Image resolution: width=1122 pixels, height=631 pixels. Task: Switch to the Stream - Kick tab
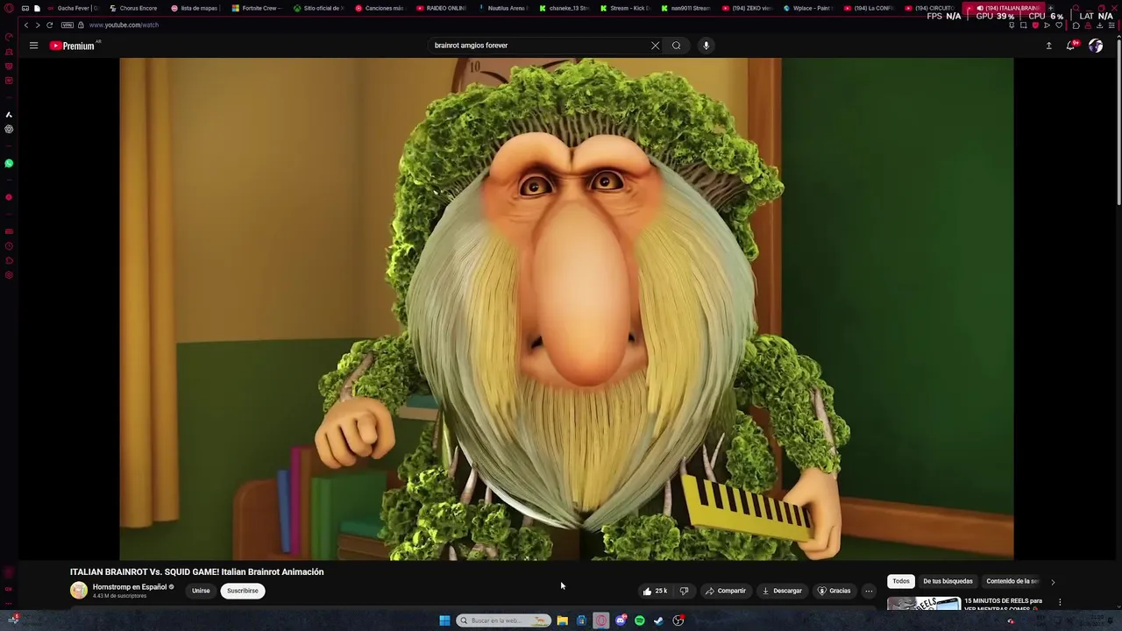click(x=625, y=8)
